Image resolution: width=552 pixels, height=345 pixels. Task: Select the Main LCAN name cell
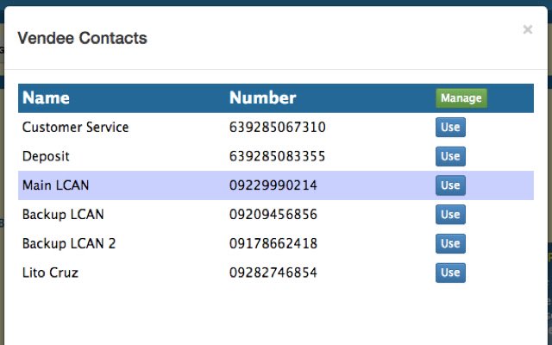pyautogui.click(x=55, y=185)
